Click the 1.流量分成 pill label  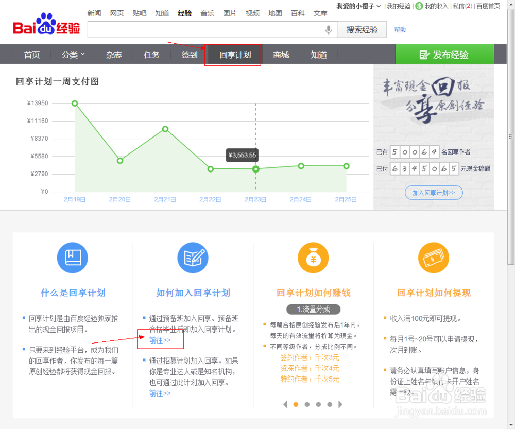tap(313, 309)
